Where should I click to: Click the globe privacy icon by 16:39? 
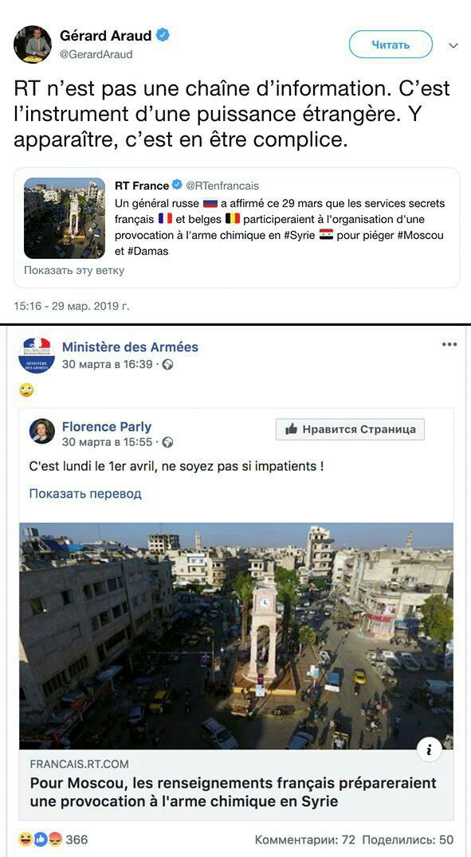click(x=168, y=365)
